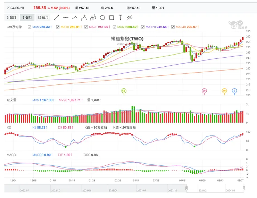
Task: Toggle the MA20 moving average checkbox
Action: click(x=86, y=27)
